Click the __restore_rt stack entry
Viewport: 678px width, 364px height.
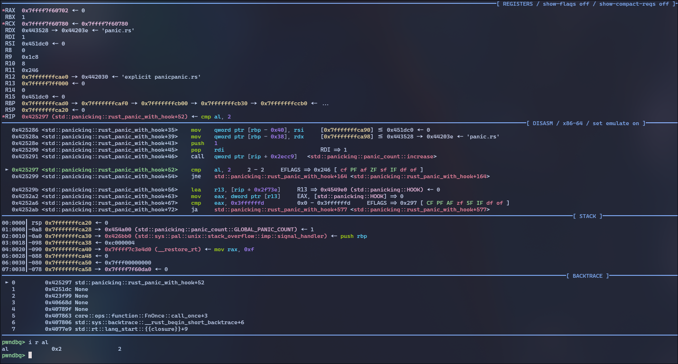point(178,249)
